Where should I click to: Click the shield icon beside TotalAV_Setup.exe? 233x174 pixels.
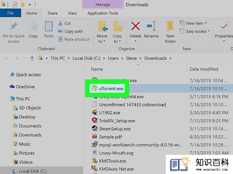(94, 120)
